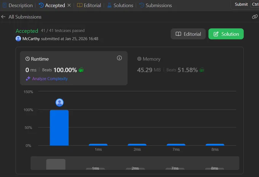Click the range selector gray handle

click(56, 164)
